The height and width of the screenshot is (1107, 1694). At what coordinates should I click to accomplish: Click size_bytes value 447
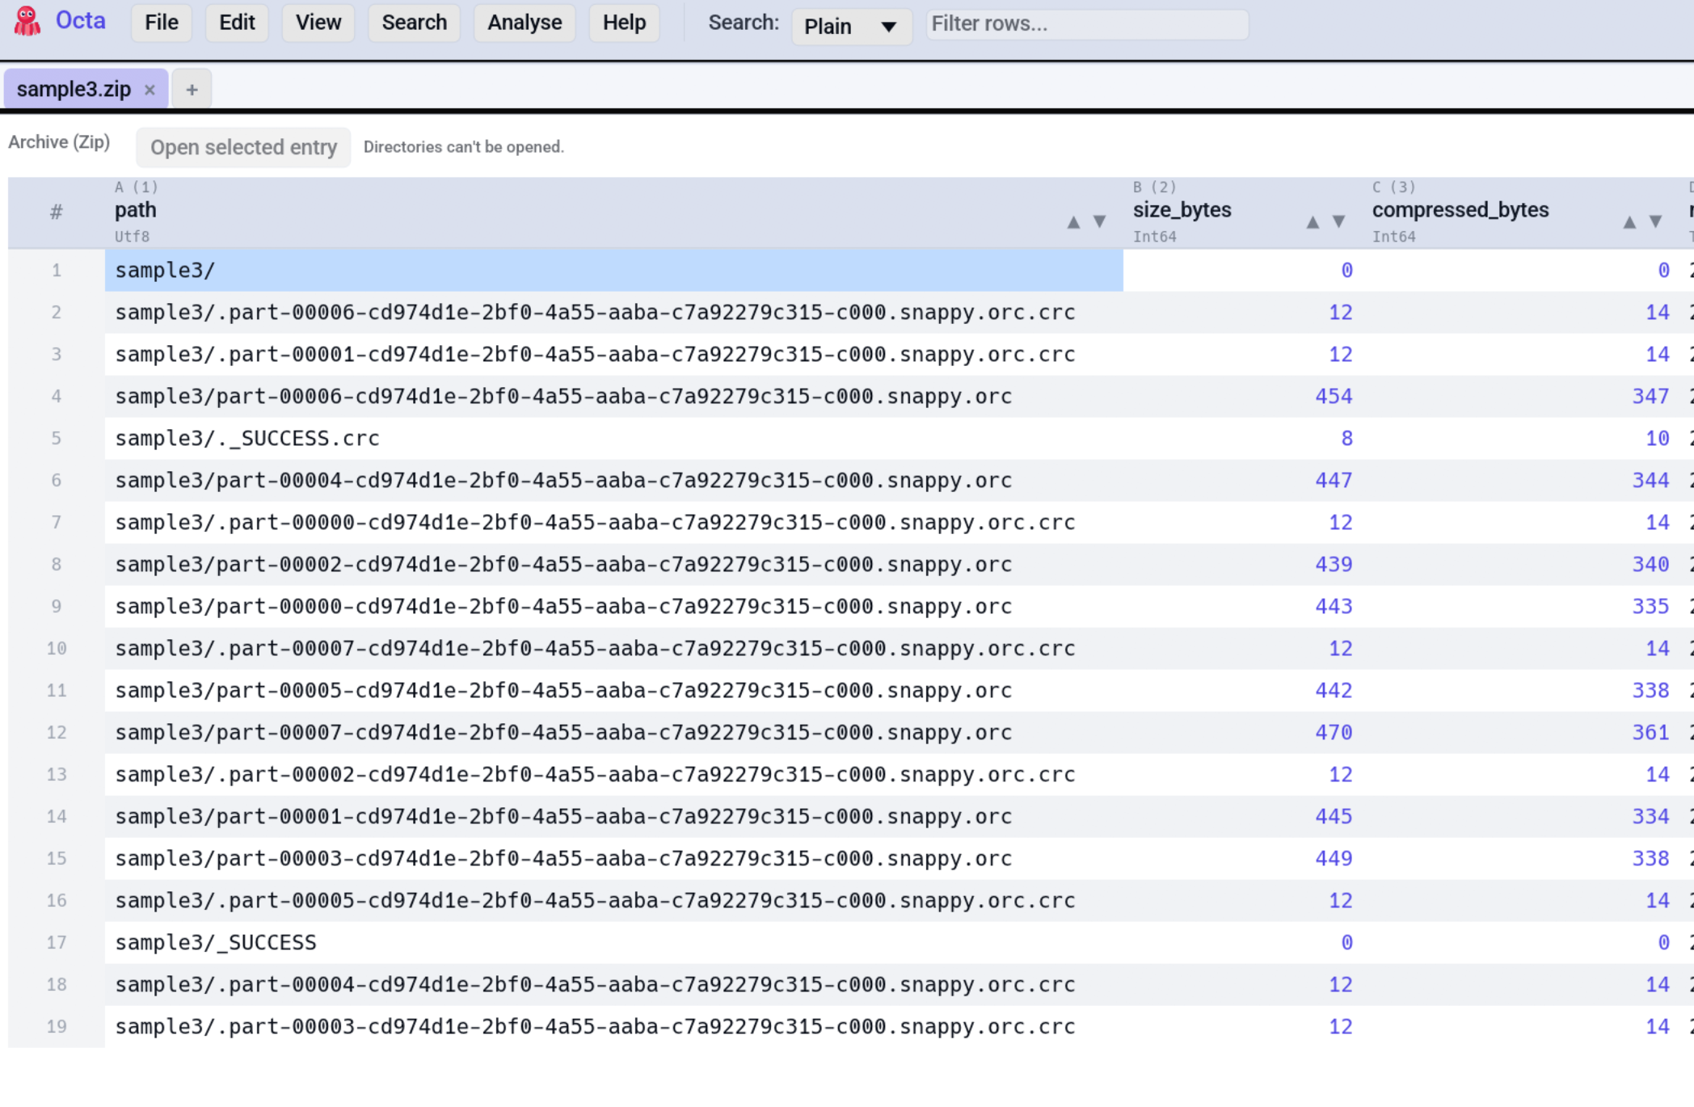pyautogui.click(x=1334, y=481)
